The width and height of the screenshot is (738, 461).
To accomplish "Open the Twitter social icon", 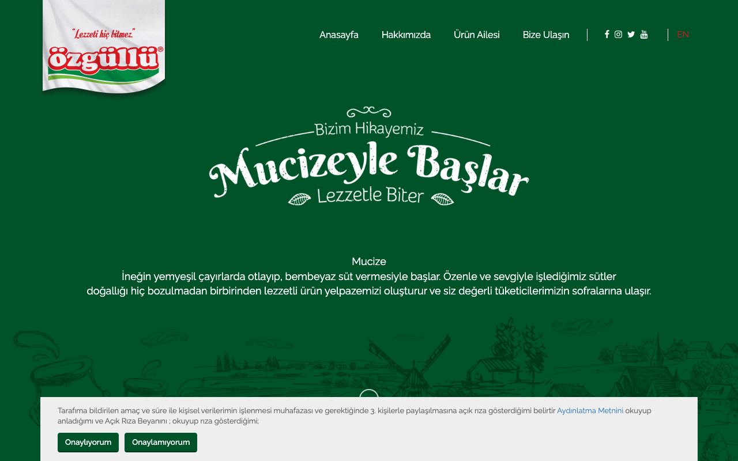I will [631, 35].
